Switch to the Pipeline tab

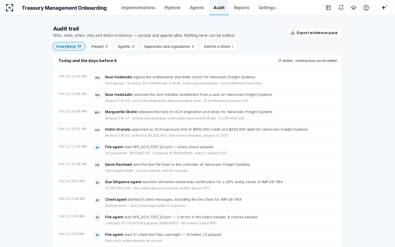173,8
